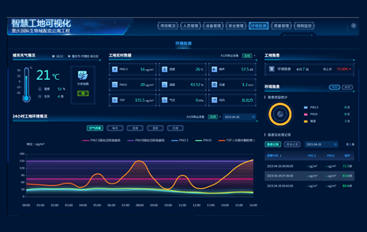
Task: Expand the device dropdown in the 24-hour section
Action: click(220, 117)
